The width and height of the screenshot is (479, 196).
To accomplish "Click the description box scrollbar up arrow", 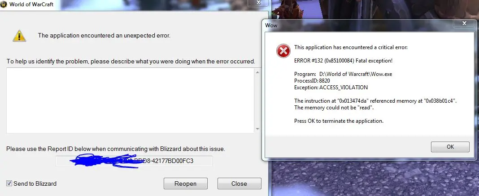I will coord(257,72).
